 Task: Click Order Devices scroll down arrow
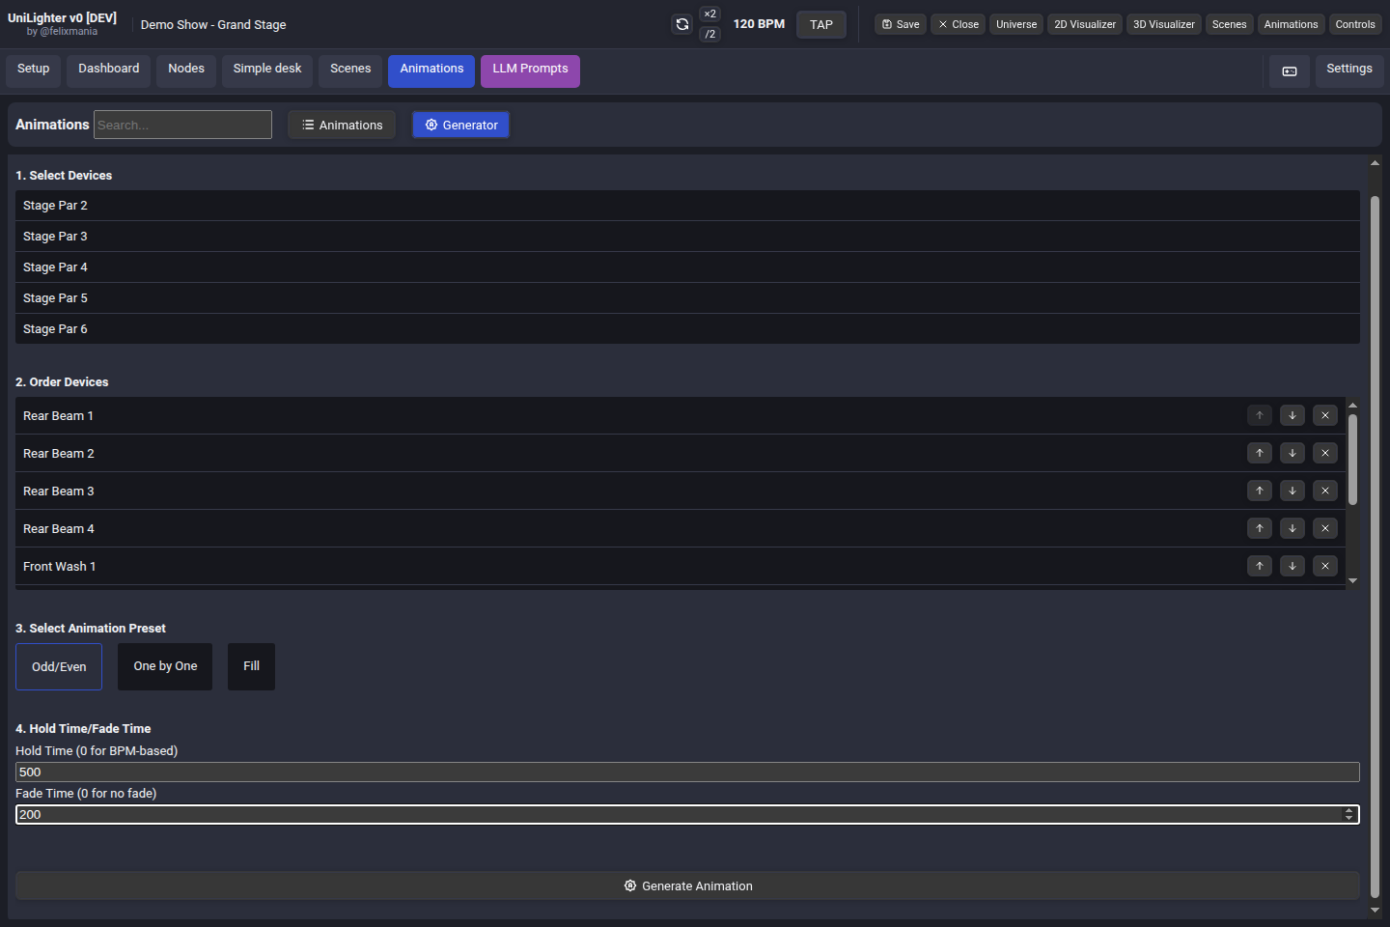coord(1352,580)
